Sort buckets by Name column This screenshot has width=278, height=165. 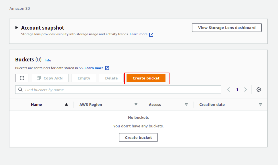[x=49, y=105]
